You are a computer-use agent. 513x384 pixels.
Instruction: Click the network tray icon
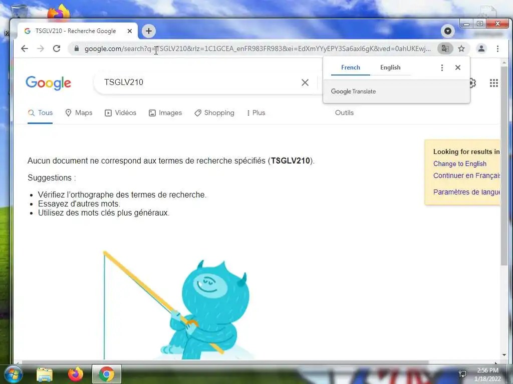point(462,374)
